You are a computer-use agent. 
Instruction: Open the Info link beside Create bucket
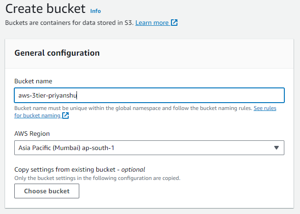pyautogui.click(x=95, y=11)
